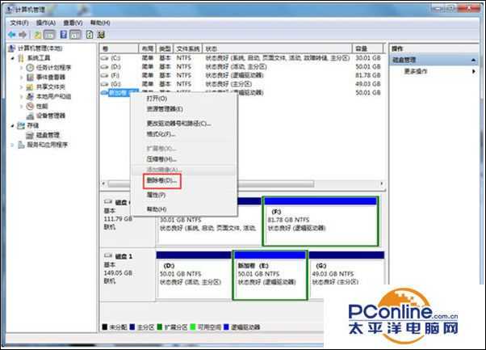Click the 本地用户和组 users icon
Screen dimensions: 486x350
[x=30, y=96]
